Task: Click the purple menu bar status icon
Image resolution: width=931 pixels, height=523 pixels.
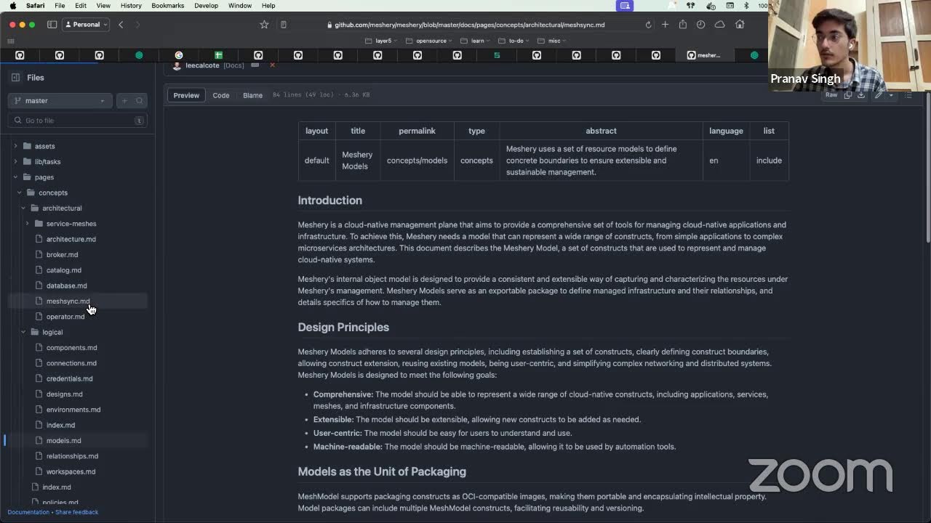Action: point(624,6)
